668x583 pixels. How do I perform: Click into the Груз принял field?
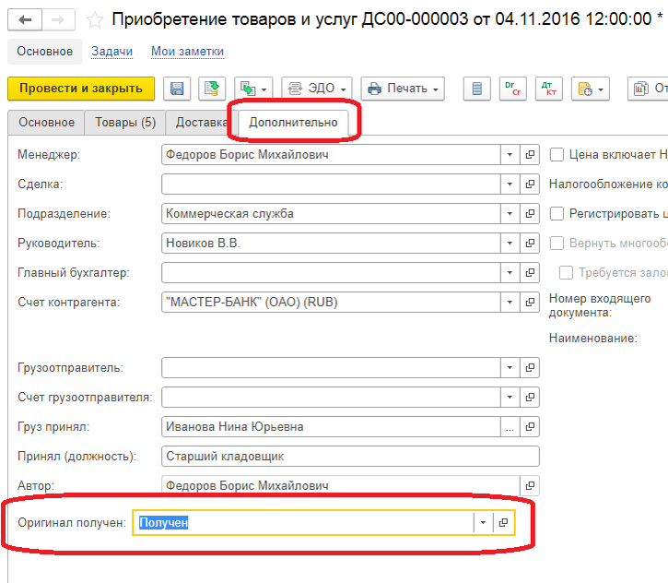(331, 427)
